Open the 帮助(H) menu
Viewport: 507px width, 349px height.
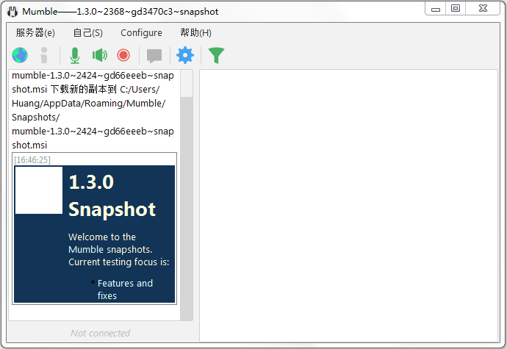tap(195, 33)
